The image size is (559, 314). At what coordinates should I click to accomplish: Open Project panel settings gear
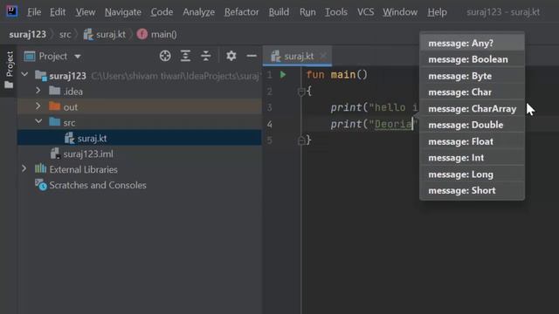pos(231,56)
